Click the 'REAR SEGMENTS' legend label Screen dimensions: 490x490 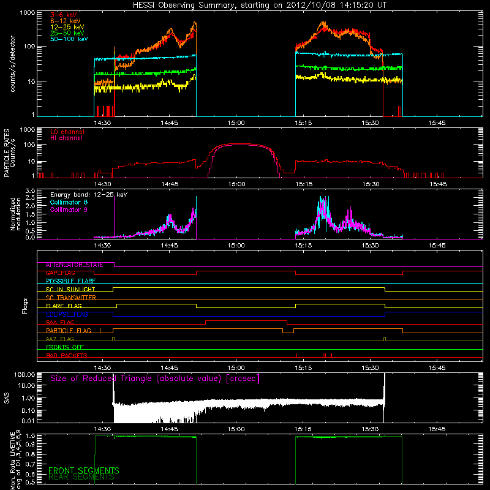point(81,477)
